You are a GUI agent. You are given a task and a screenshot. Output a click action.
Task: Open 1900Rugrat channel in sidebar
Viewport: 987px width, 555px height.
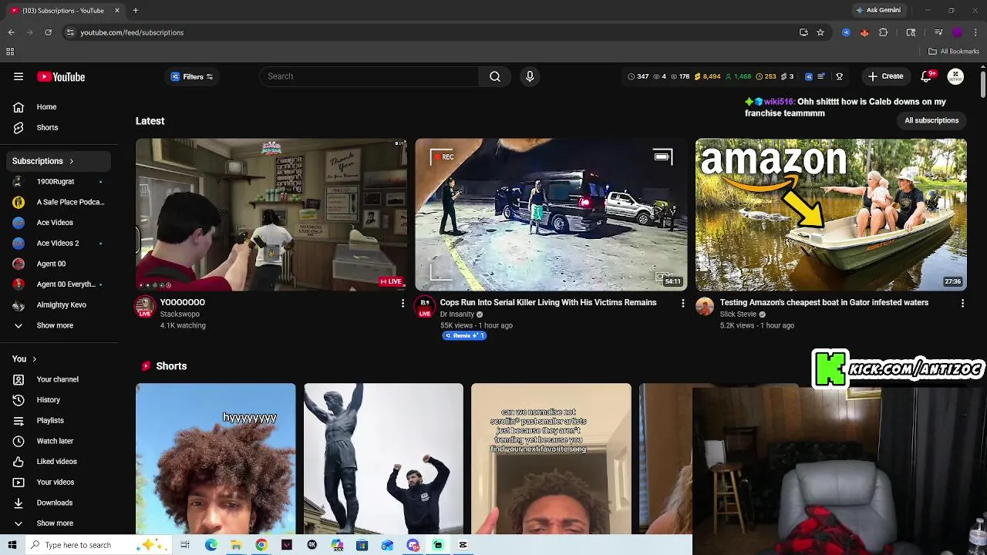pos(59,181)
